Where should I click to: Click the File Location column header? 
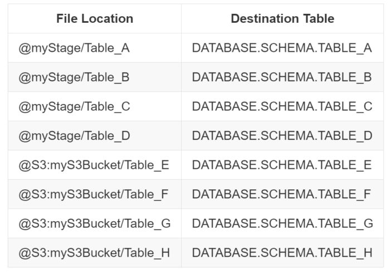[x=95, y=18]
